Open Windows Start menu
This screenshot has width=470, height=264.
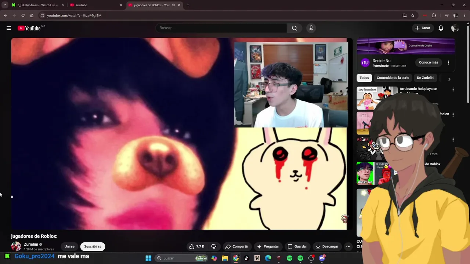[x=148, y=258]
